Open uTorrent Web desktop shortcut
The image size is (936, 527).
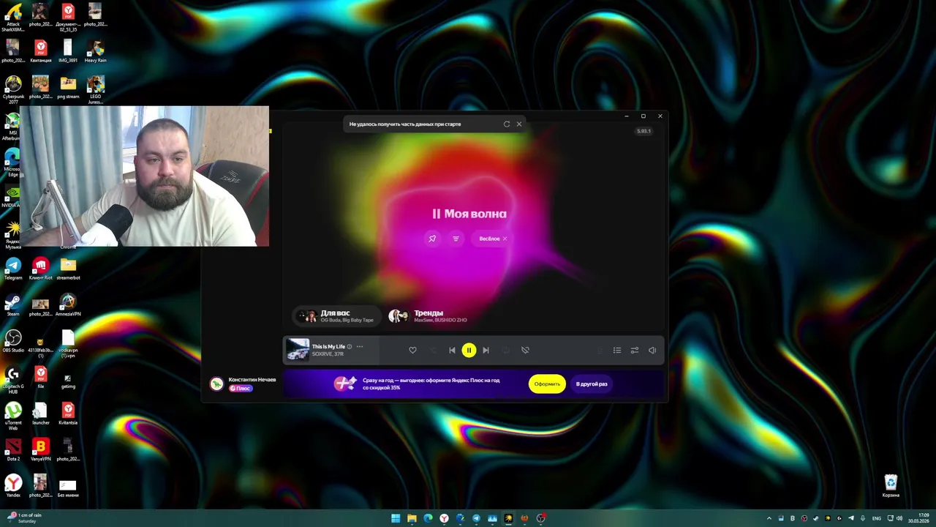[x=13, y=414]
